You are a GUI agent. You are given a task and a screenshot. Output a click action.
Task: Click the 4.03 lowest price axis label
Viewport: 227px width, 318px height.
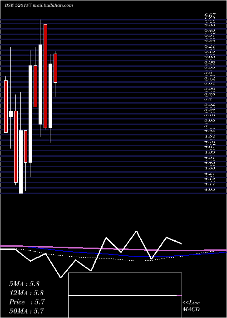click(210, 189)
